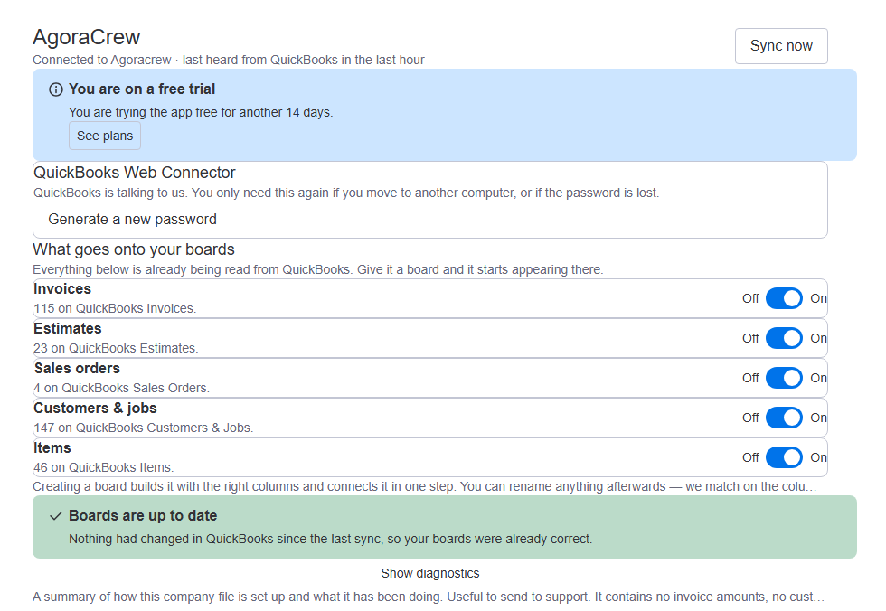Click the "What goes onto your boards" heading

click(x=134, y=249)
